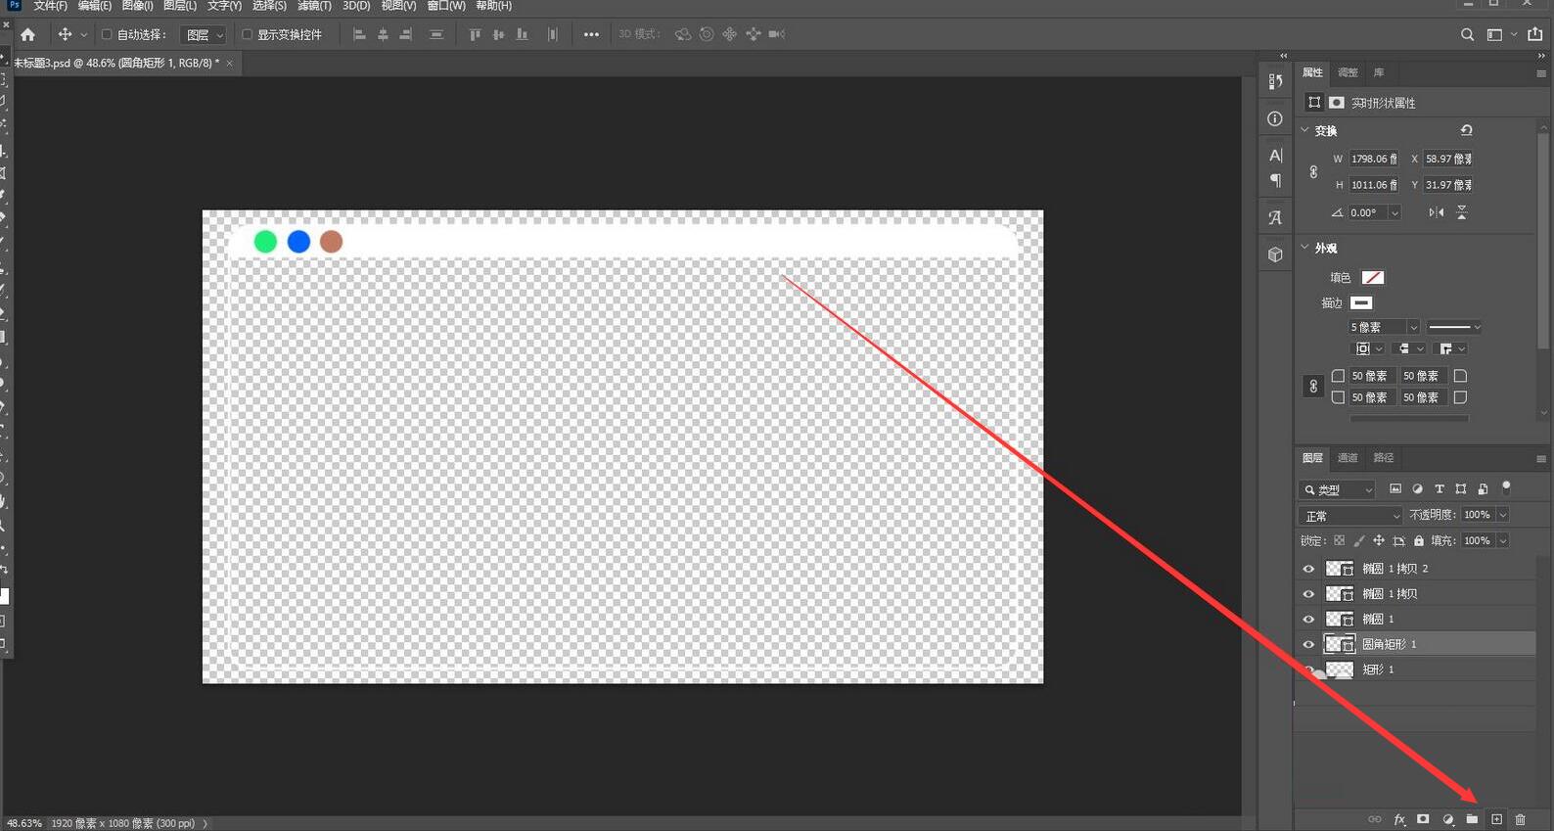Click the align left edges icon
The image size is (1554, 831).
[x=359, y=34]
